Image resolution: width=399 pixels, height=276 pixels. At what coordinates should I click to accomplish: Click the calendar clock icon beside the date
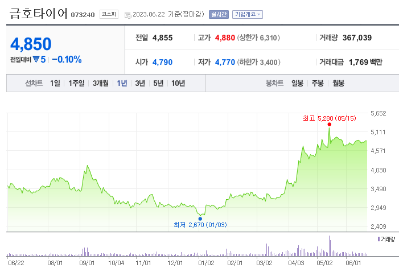[x=127, y=15]
